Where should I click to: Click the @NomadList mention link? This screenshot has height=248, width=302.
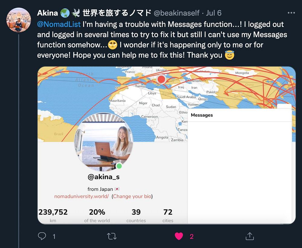point(59,24)
